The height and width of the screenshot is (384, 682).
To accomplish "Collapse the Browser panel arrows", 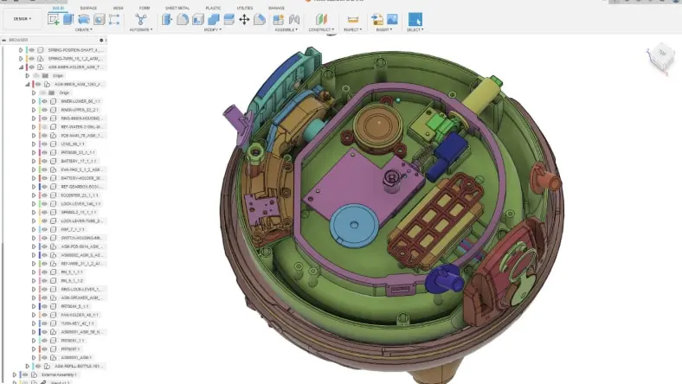I will pos(4,40).
